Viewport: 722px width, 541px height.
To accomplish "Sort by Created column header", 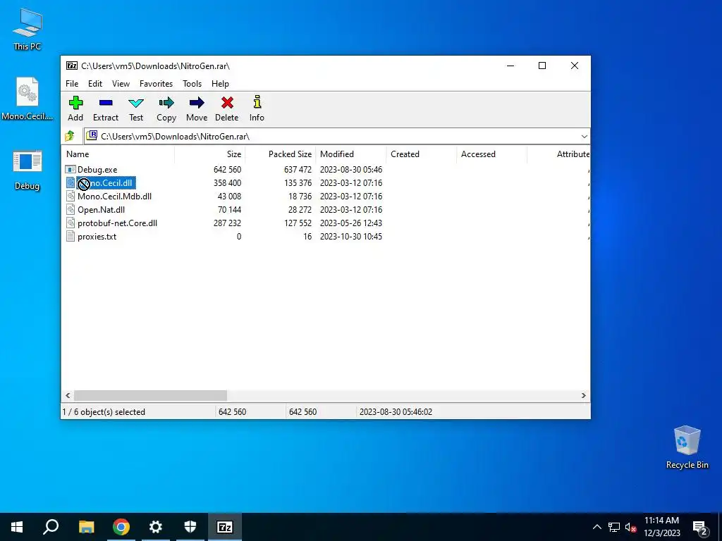I will point(422,154).
